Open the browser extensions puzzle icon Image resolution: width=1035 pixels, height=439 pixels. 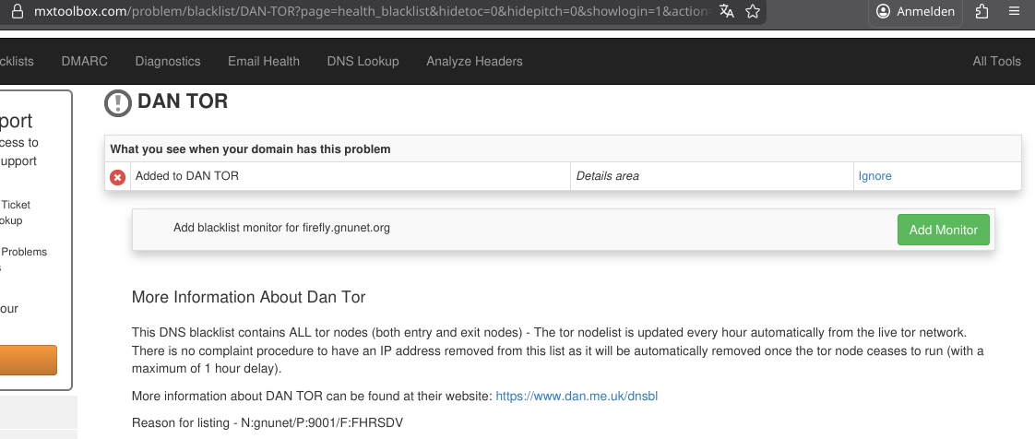pyautogui.click(x=981, y=11)
